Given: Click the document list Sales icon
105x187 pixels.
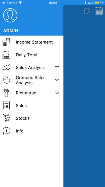Looking at the screenshot, I should tap(6, 105).
